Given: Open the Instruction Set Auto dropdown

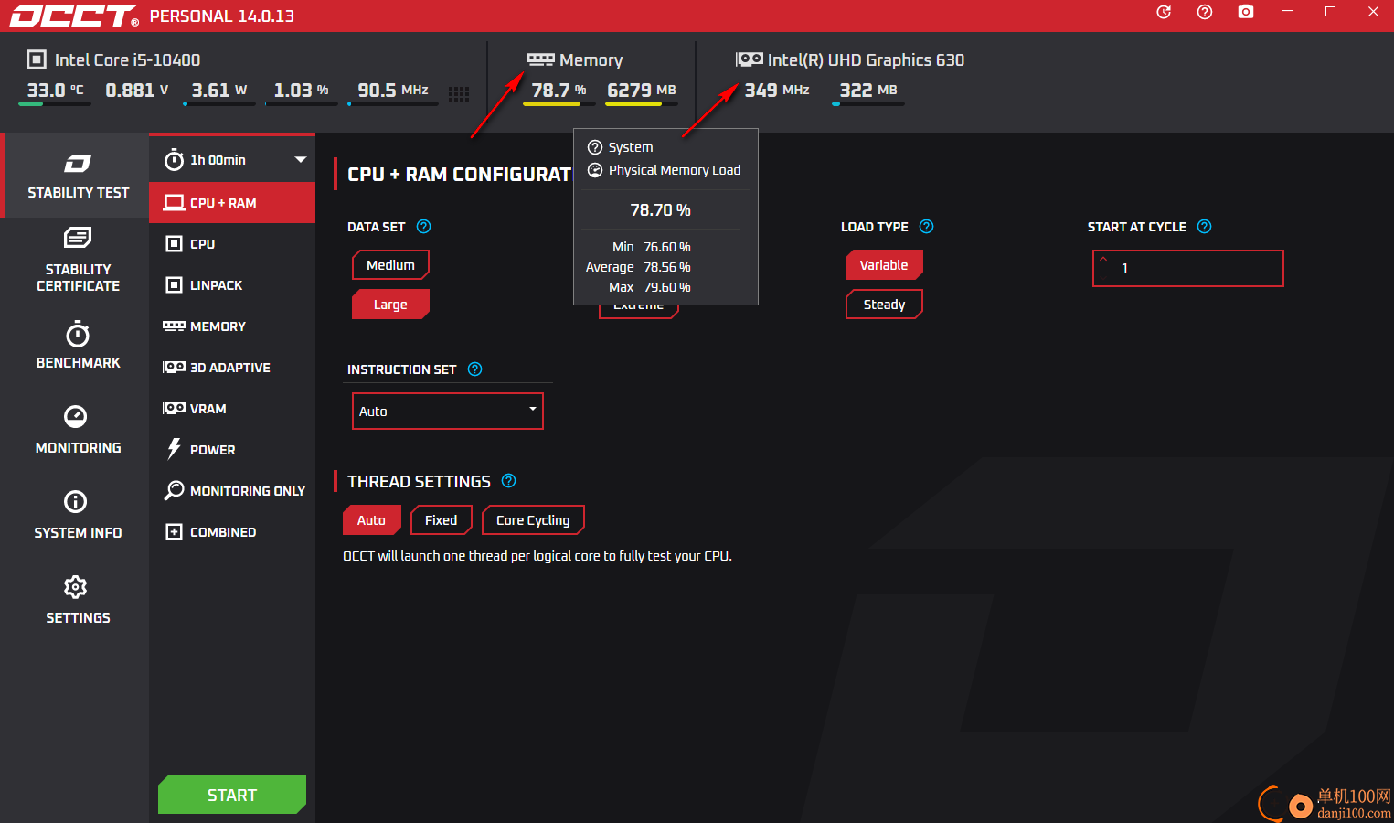Looking at the screenshot, I should [x=448, y=411].
